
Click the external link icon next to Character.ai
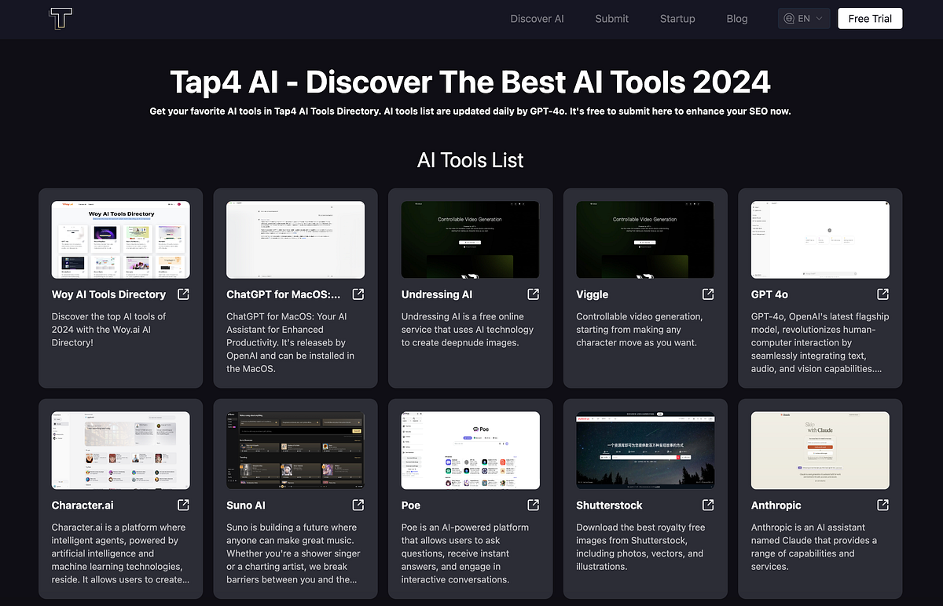pos(183,506)
